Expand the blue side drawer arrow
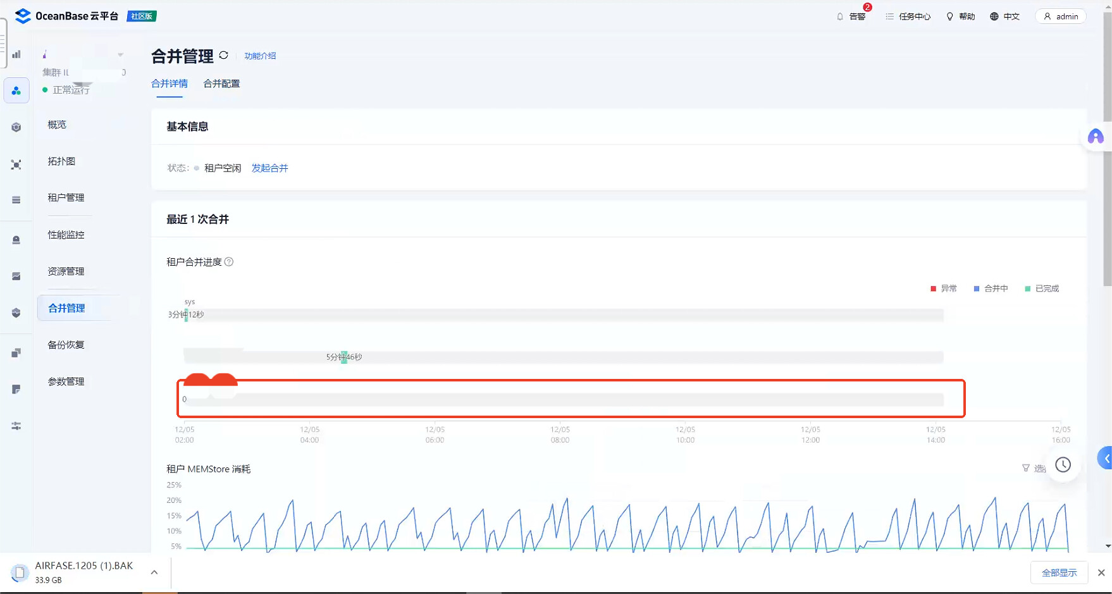This screenshot has width=1112, height=594. [1105, 459]
